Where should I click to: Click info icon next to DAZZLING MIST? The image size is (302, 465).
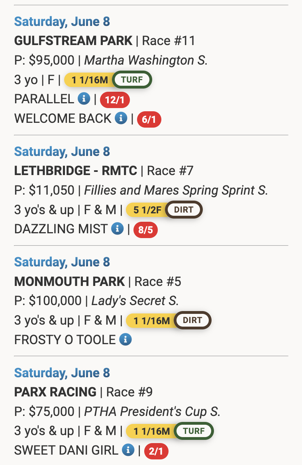(117, 229)
